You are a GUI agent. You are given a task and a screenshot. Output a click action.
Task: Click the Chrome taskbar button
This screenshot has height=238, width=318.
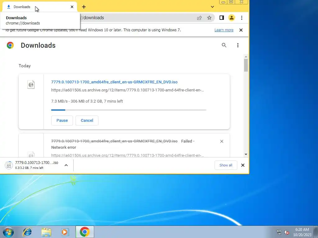(85, 232)
